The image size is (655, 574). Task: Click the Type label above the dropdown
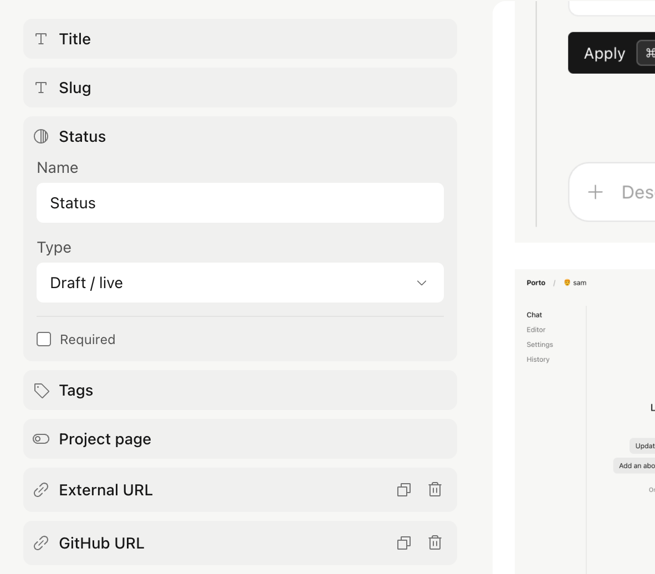click(54, 247)
